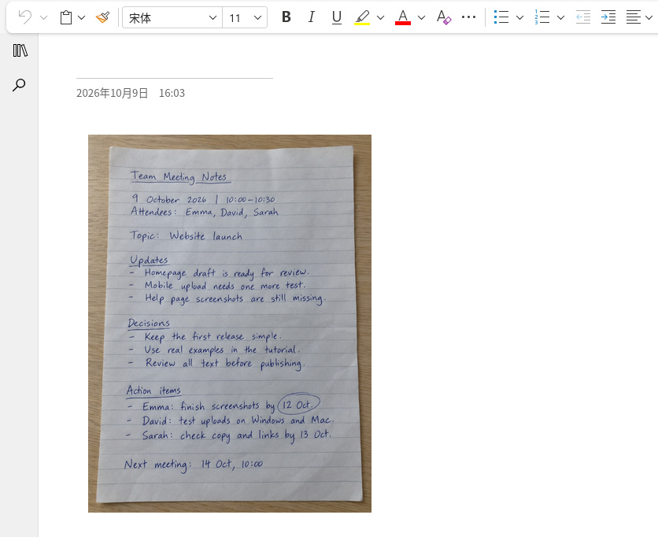Open the more options ellipsis
658x537 pixels.
(x=468, y=17)
